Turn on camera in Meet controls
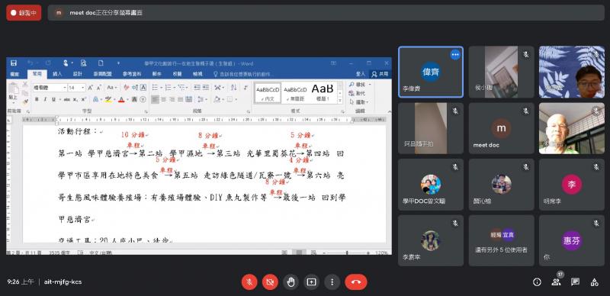The width and height of the screenshot is (610, 296). (270, 282)
